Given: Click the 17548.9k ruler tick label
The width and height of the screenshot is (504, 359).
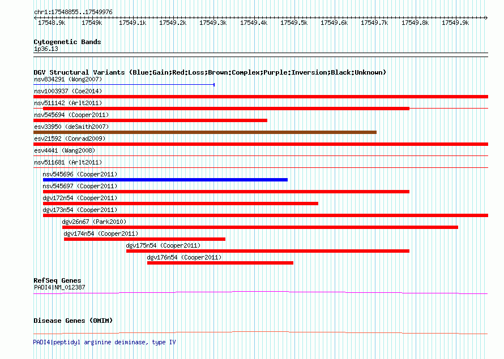Looking at the screenshot, I should (52, 23).
